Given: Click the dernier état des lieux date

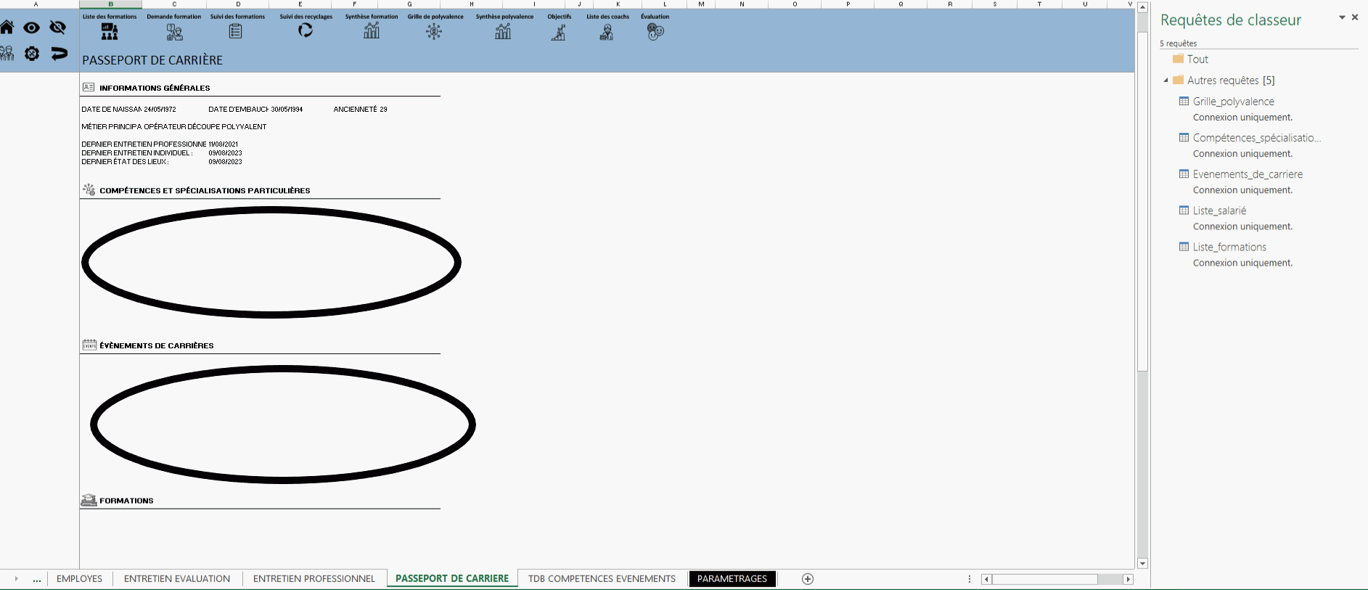Looking at the screenshot, I should click(x=225, y=162).
